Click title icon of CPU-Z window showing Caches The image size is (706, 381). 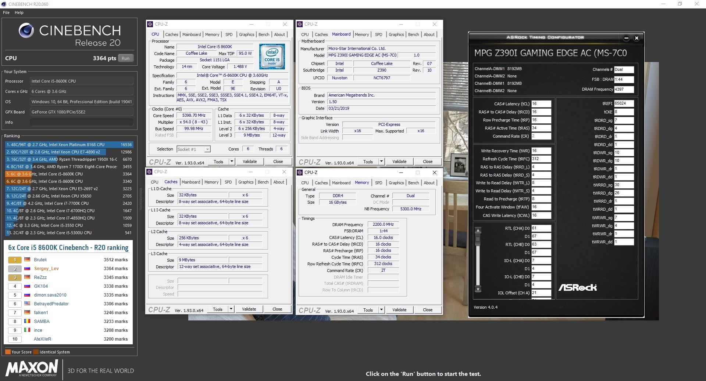(150, 172)
